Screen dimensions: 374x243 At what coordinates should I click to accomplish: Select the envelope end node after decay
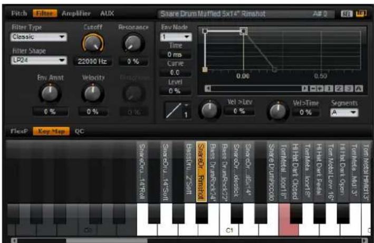tap(275, 69)
